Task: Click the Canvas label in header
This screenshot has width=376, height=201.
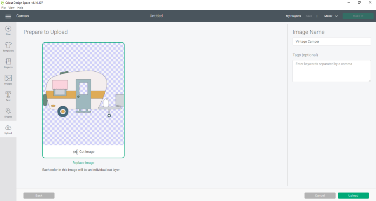Action: coord(22,16)
